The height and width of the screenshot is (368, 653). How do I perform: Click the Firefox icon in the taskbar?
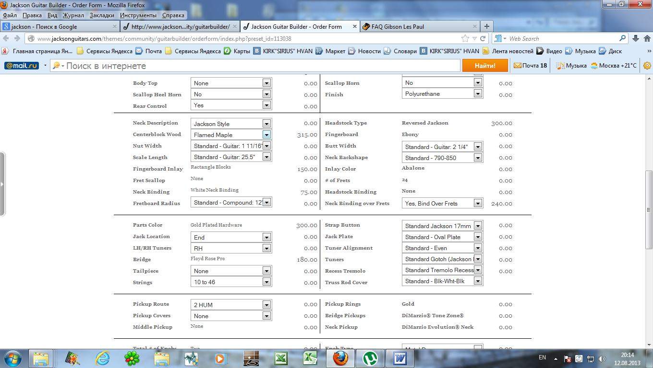(x=340, y=358)
